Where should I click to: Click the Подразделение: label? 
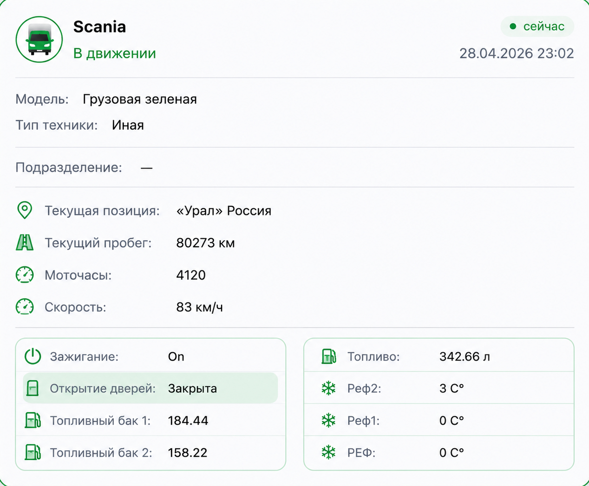(69, 167)
